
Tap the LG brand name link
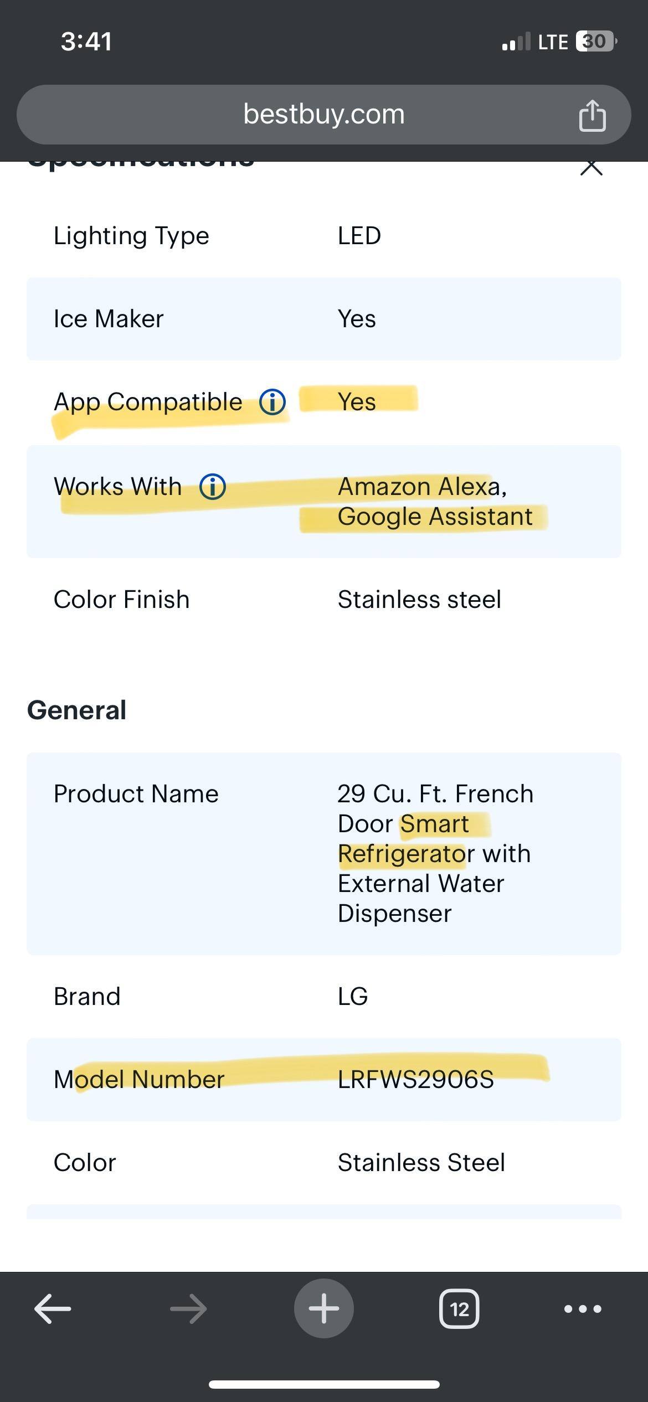(x=353, y=996)
